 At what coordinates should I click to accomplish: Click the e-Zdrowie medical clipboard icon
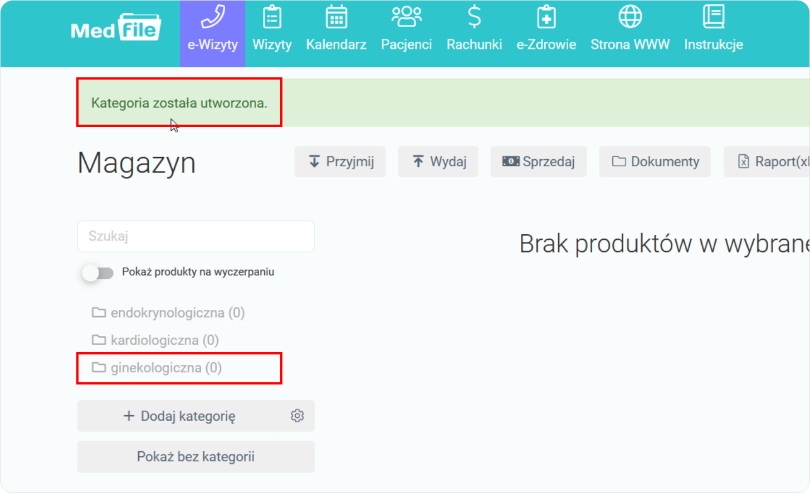[546, 17]
